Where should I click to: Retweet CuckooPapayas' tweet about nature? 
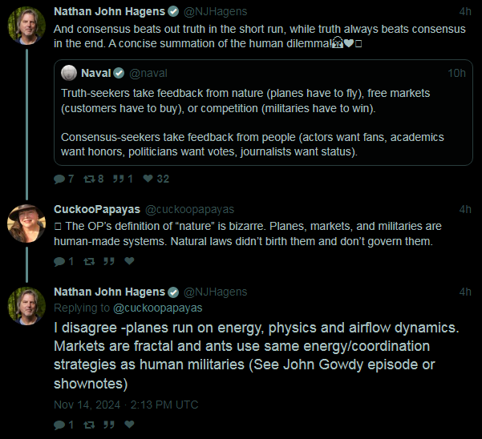coord(89,261)
